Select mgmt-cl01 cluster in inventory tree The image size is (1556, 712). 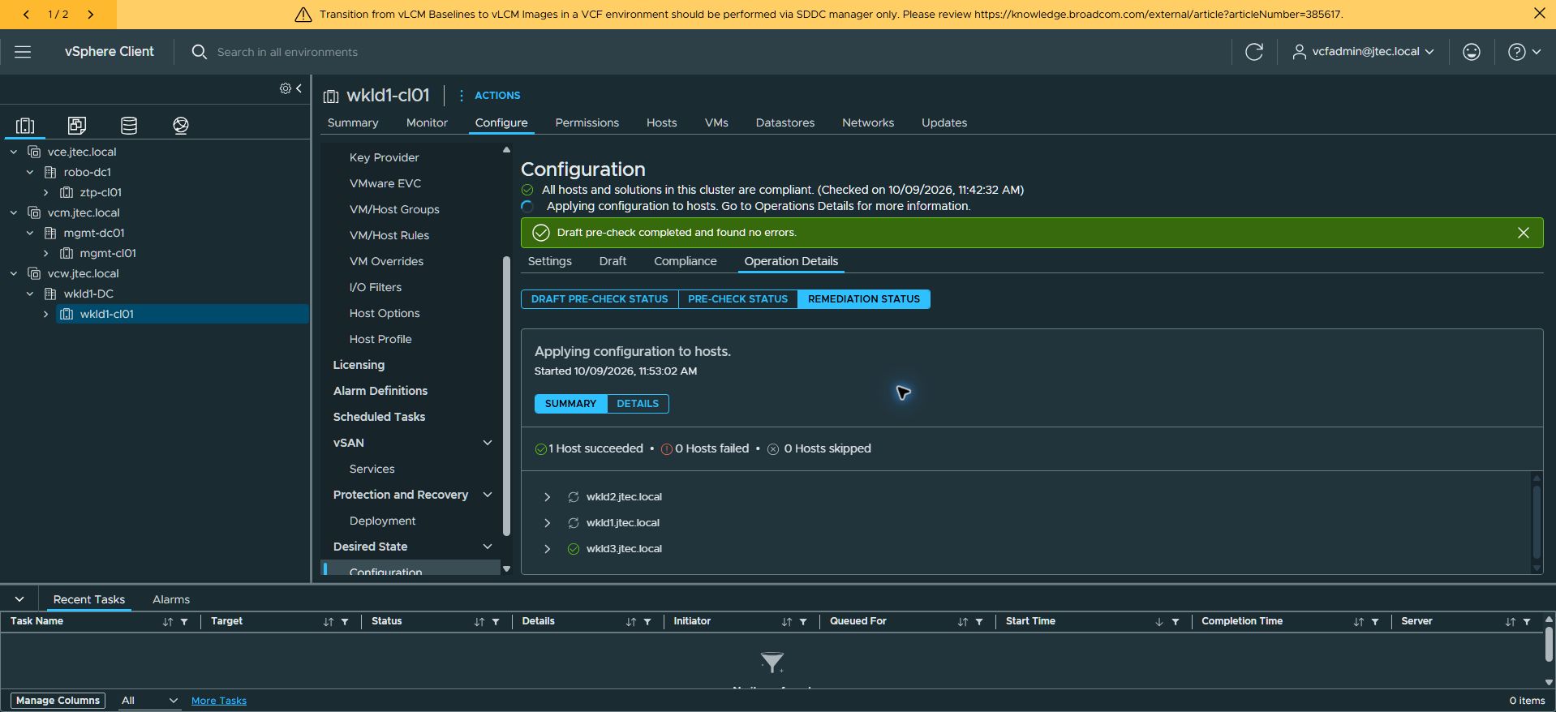108,253
